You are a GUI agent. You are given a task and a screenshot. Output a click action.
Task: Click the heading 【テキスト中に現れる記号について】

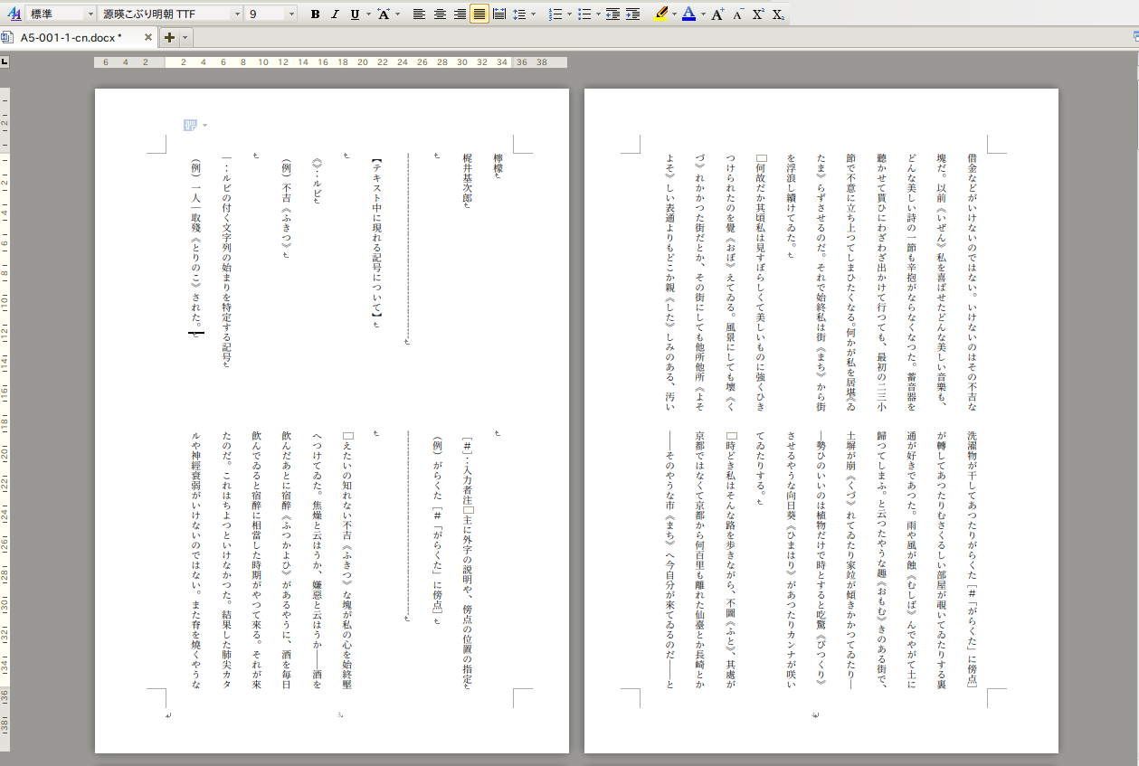point(377,237)
